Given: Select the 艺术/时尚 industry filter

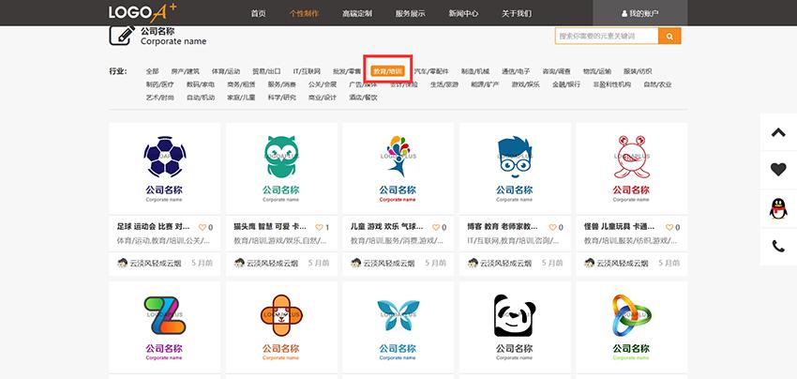Looking at the screenshot, I should coord(159,98).
